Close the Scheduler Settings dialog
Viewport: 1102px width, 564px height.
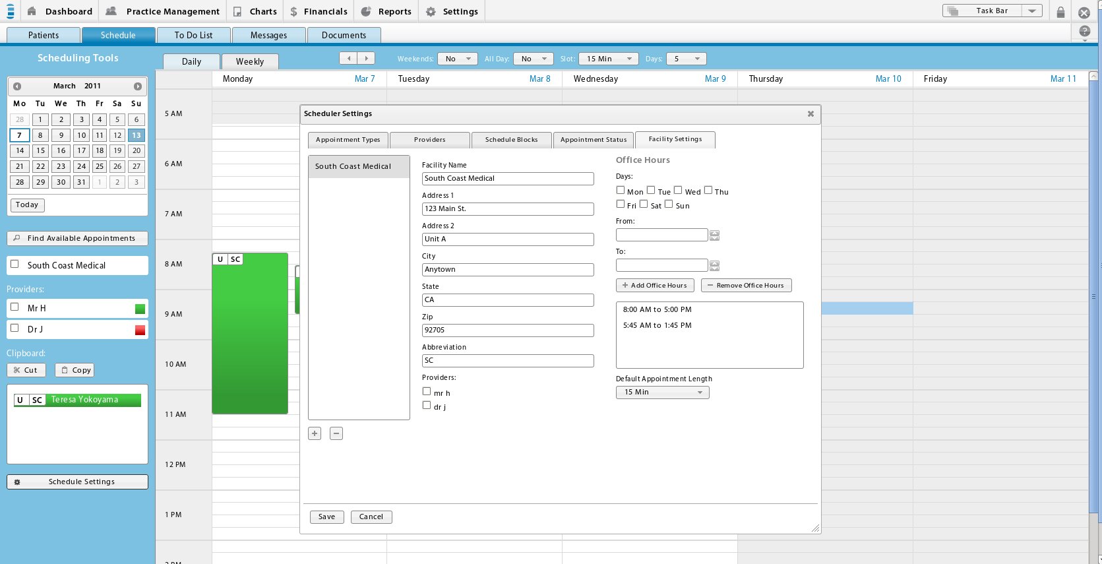(811, 113)
